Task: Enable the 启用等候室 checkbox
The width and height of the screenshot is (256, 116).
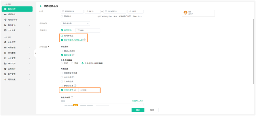Action: (x=62, y=36)
